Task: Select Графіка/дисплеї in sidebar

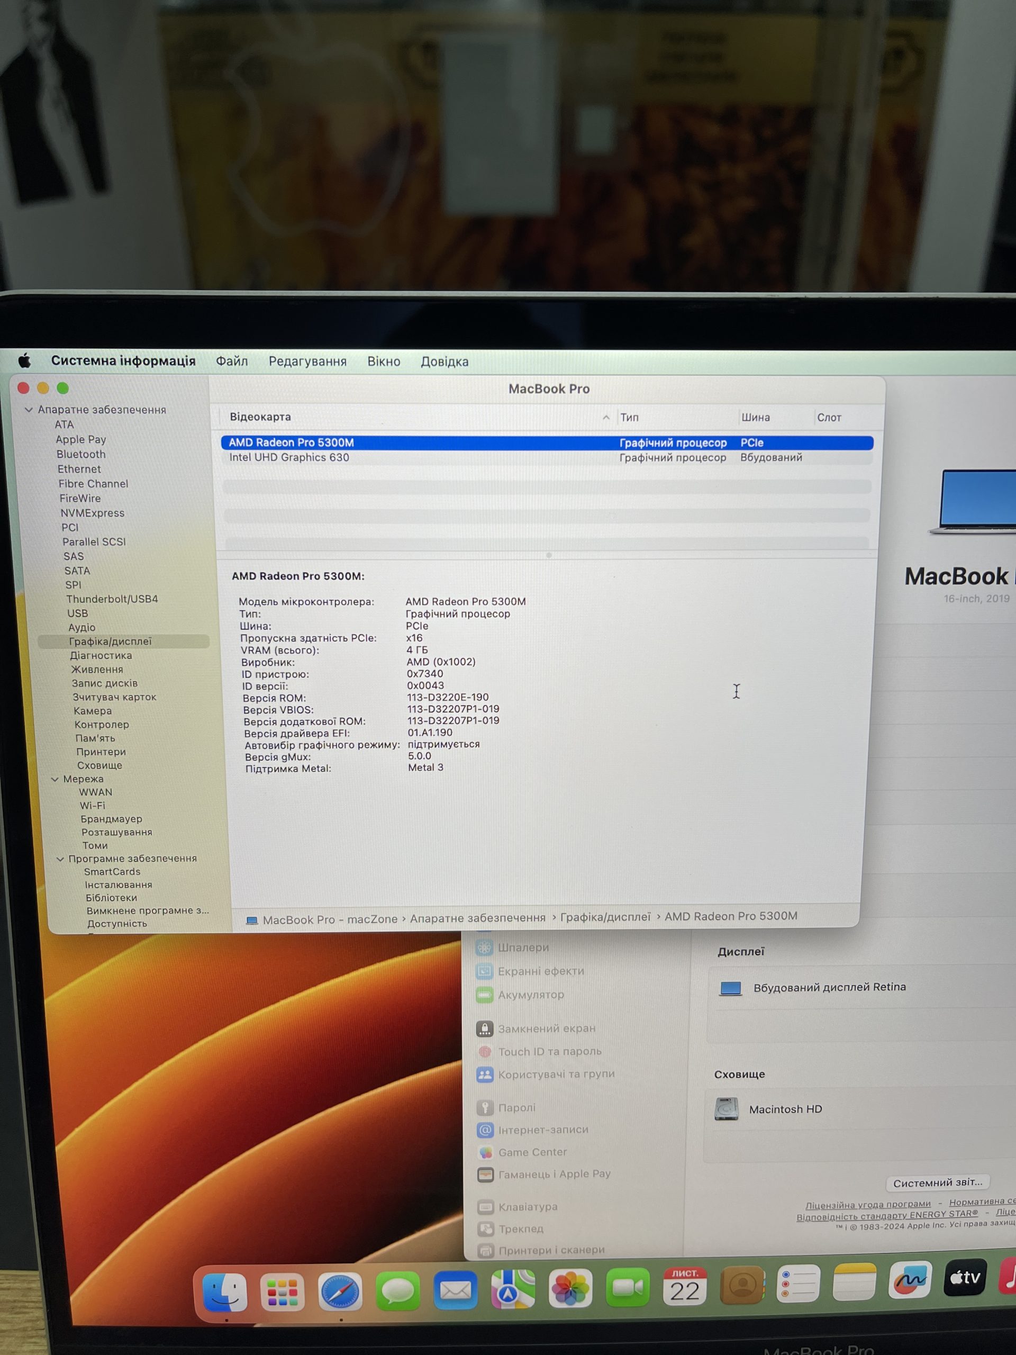Action: click(123, 642)
